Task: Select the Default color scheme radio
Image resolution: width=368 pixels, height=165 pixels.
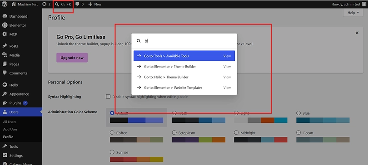Action: click(112, 113)
